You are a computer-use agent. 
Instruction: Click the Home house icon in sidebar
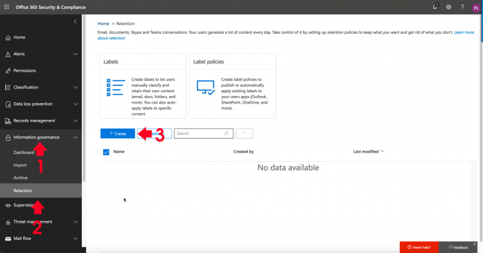pos(8,38)
